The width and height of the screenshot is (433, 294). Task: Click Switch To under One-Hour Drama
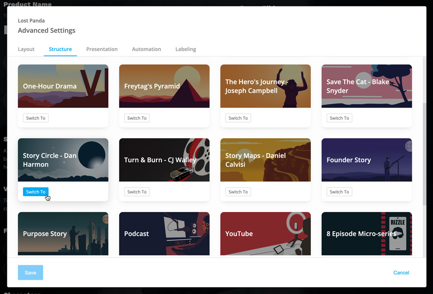[36, 118]
